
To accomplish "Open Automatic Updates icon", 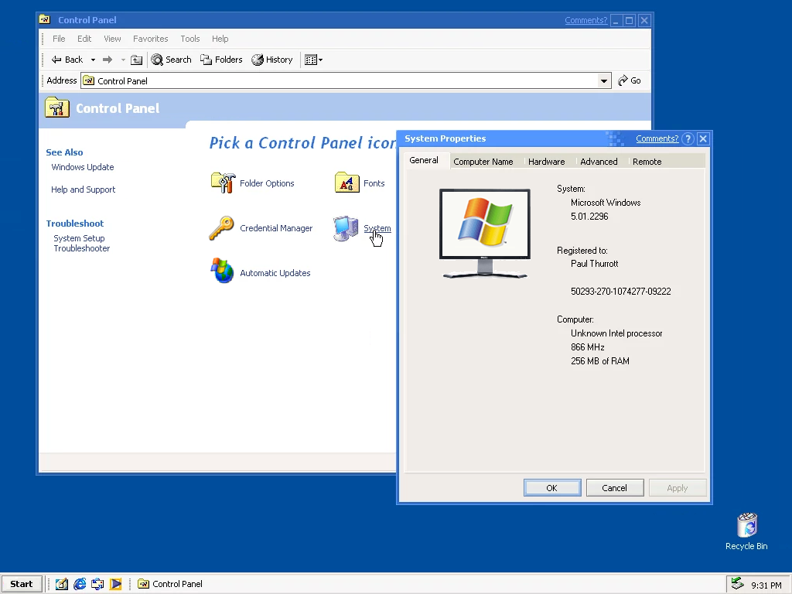I will pos(222,272).
